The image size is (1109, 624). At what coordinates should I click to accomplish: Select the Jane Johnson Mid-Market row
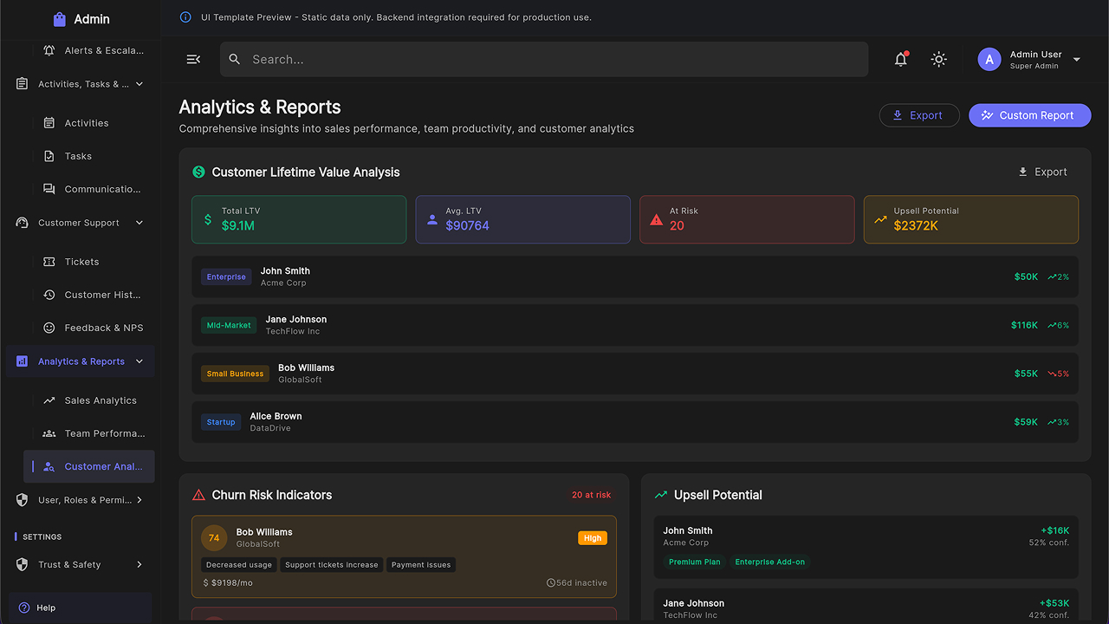635,325
